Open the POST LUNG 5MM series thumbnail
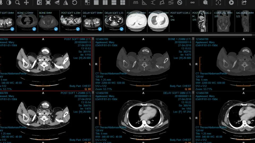 pyautogui.click(x=136, y=21)
